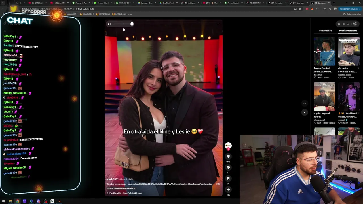Open comments with the speech bubble icon

pyautogui.click(x=228, y=167)
